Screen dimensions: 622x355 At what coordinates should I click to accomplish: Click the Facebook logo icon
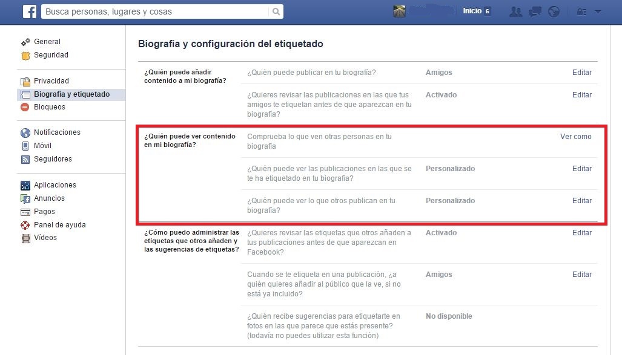click(x=30, y=11)
